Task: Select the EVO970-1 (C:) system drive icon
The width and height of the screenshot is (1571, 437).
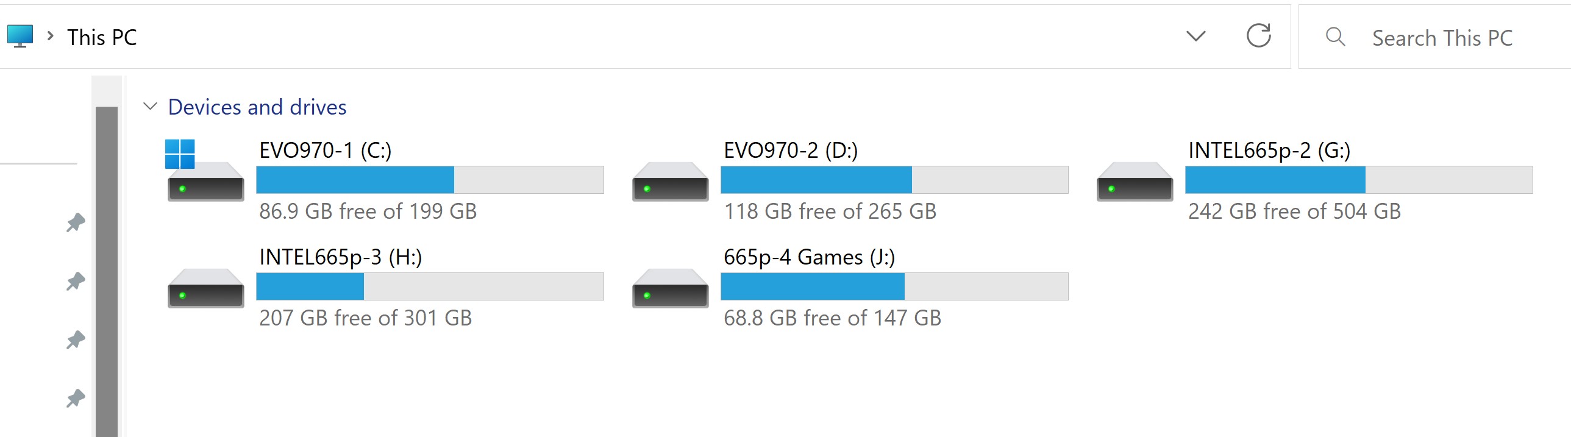Action: coord(205,185)
